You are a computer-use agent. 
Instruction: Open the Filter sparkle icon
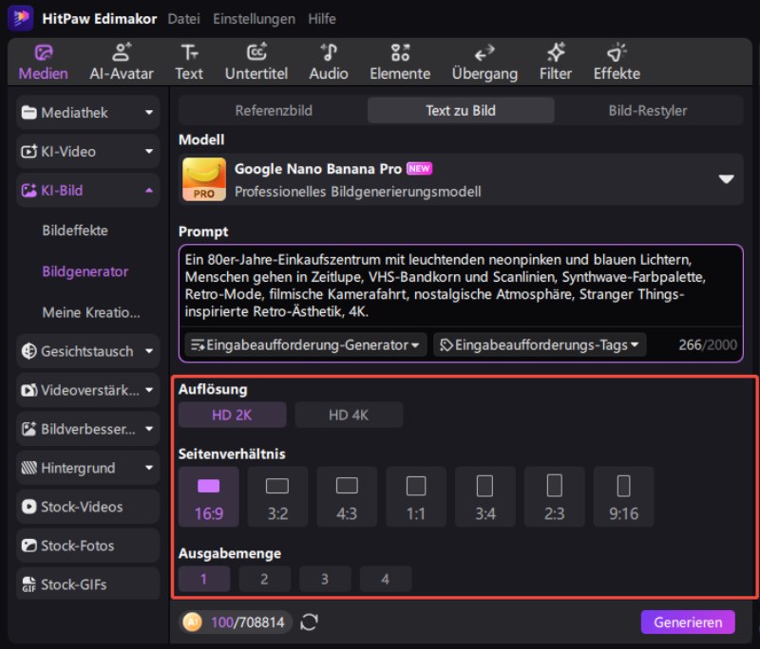point(556,53)
